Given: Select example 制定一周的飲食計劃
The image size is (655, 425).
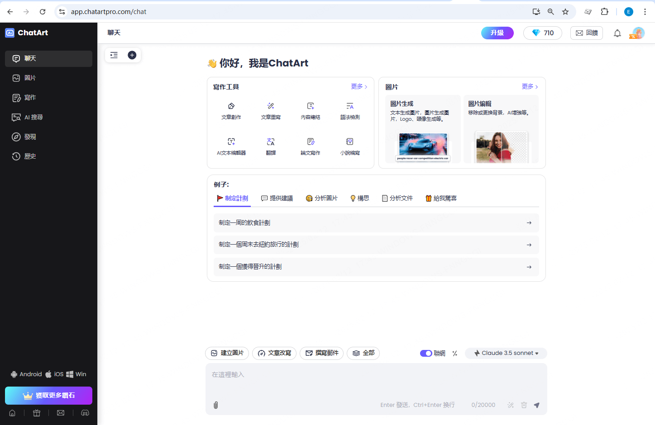Looking at the screenshot, I should click(x=376, y=223).
